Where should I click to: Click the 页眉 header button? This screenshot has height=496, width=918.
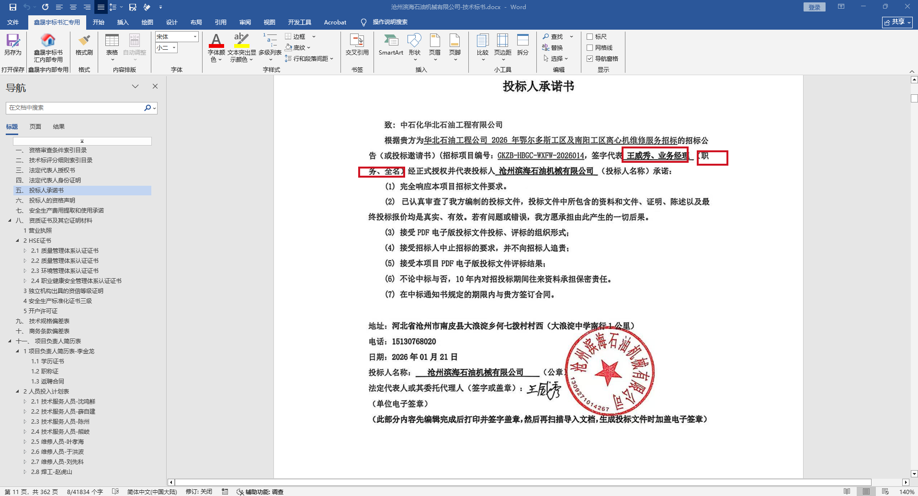(x=435, y=47)
